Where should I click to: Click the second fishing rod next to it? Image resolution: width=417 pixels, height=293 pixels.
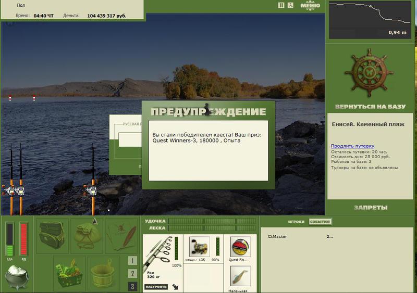[21, 180]
